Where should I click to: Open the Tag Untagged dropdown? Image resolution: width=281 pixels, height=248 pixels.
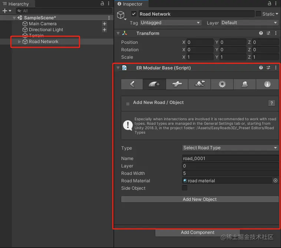pyautogui.click(x=171, y=23)
